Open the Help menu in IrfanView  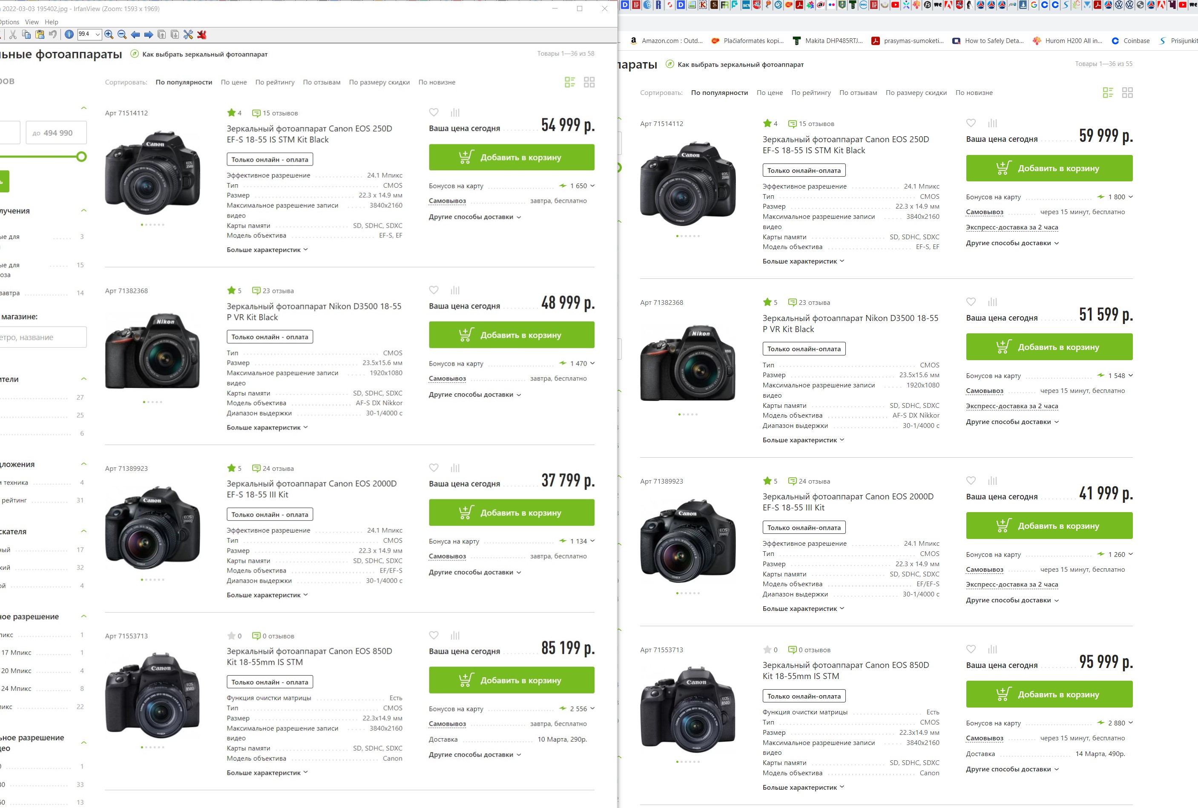(x=52, y=22)
